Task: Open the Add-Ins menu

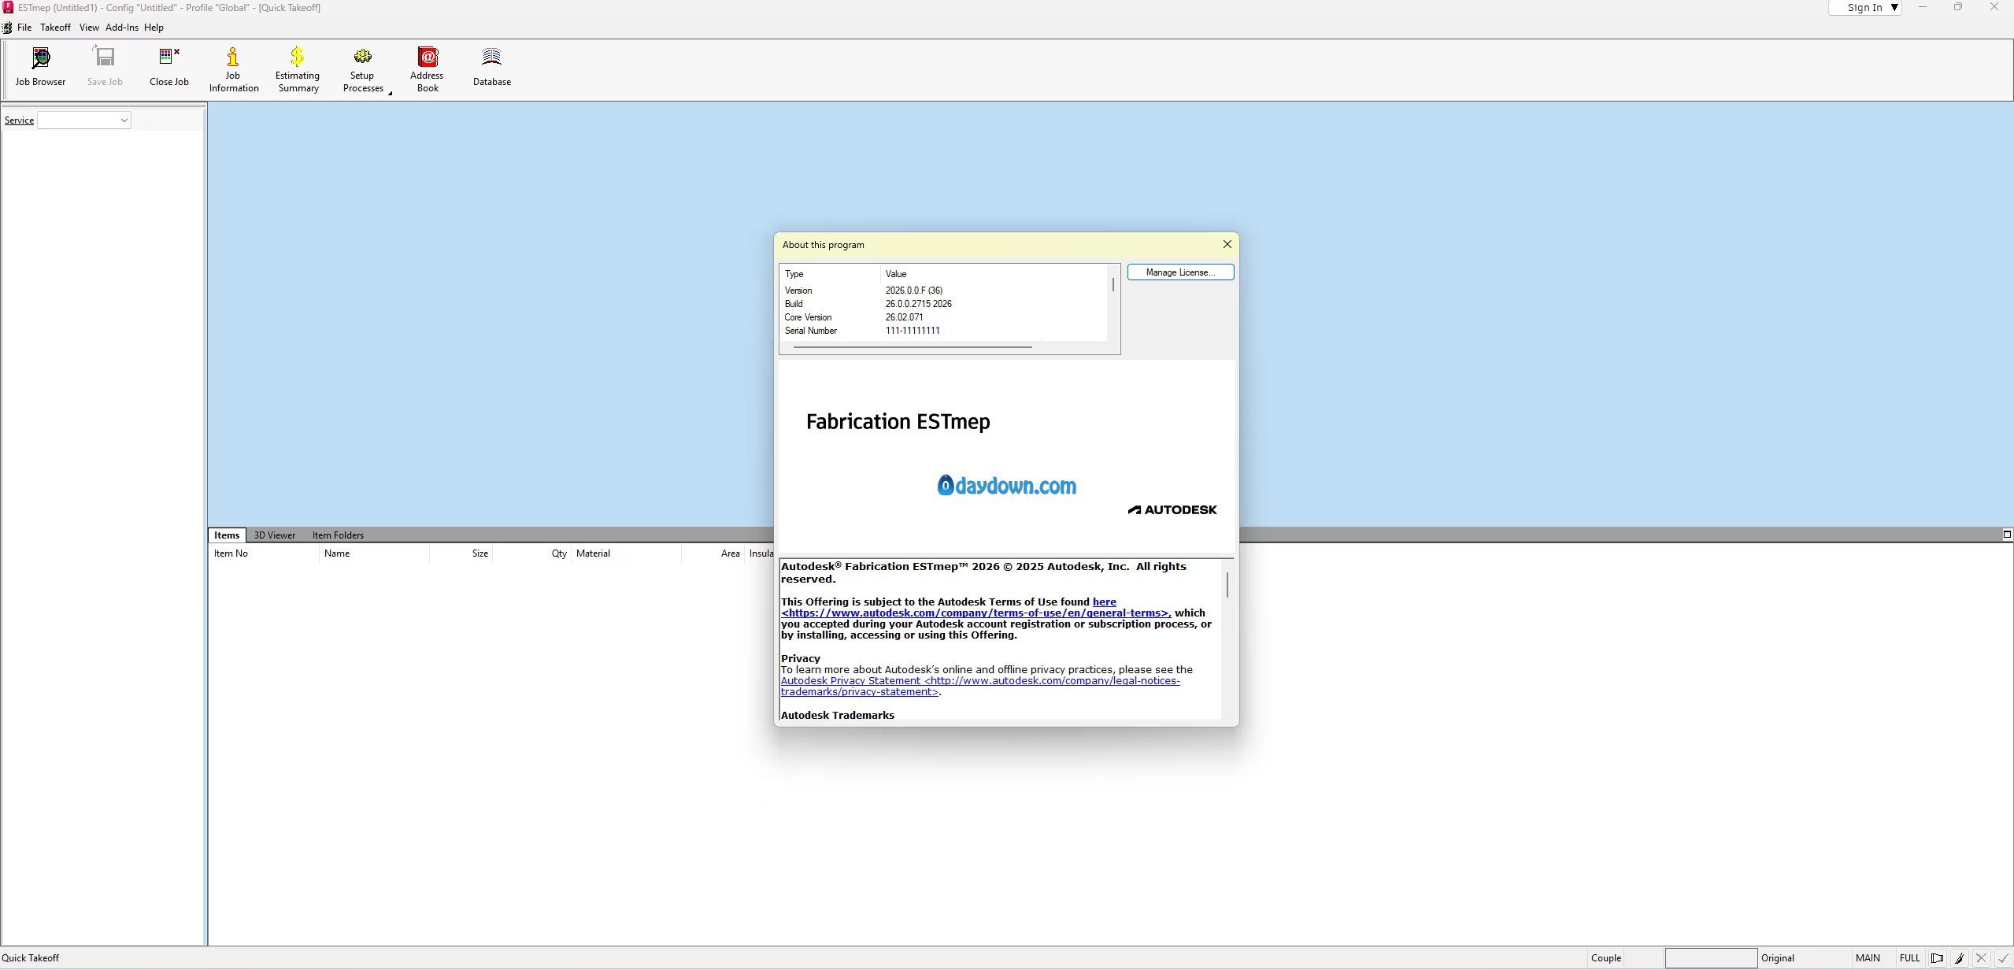Action: click(121, 28)
